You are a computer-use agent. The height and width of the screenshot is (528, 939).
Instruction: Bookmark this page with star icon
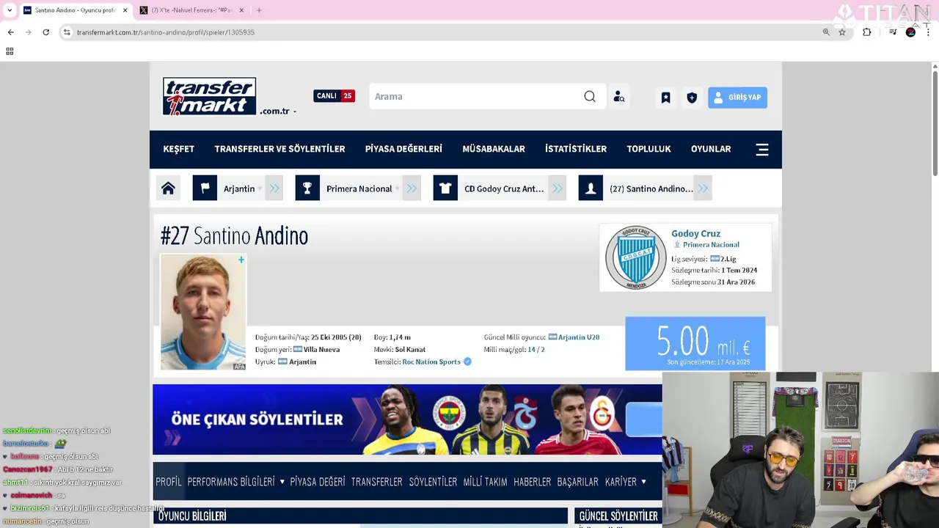(842, 32)
